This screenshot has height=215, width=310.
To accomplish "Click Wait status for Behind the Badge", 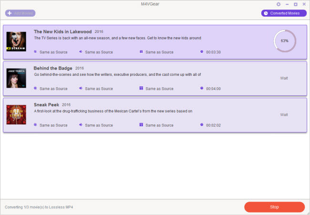I will pyautogui.click(x=284, y=78).
